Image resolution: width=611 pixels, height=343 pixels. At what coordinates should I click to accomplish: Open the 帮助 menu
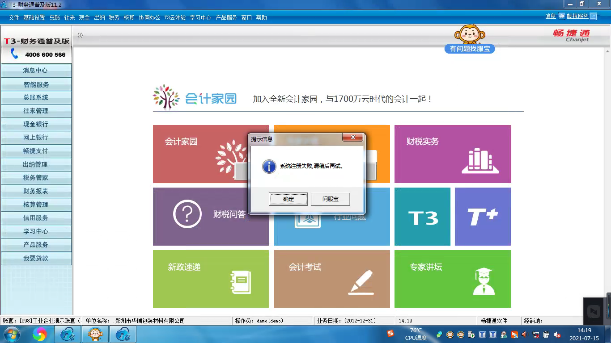(261, 17)
